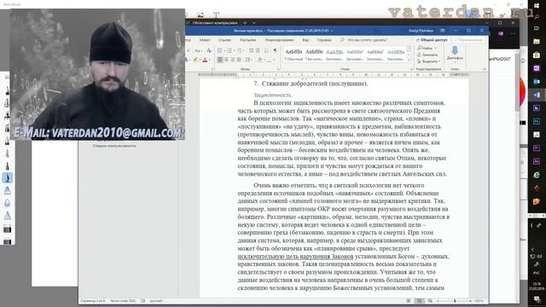The height and width of the screenshot is (307, 546).
Task: Select the 'Обсессивно-компульсивн' browser tab
Action: click(x=214, y=23)
